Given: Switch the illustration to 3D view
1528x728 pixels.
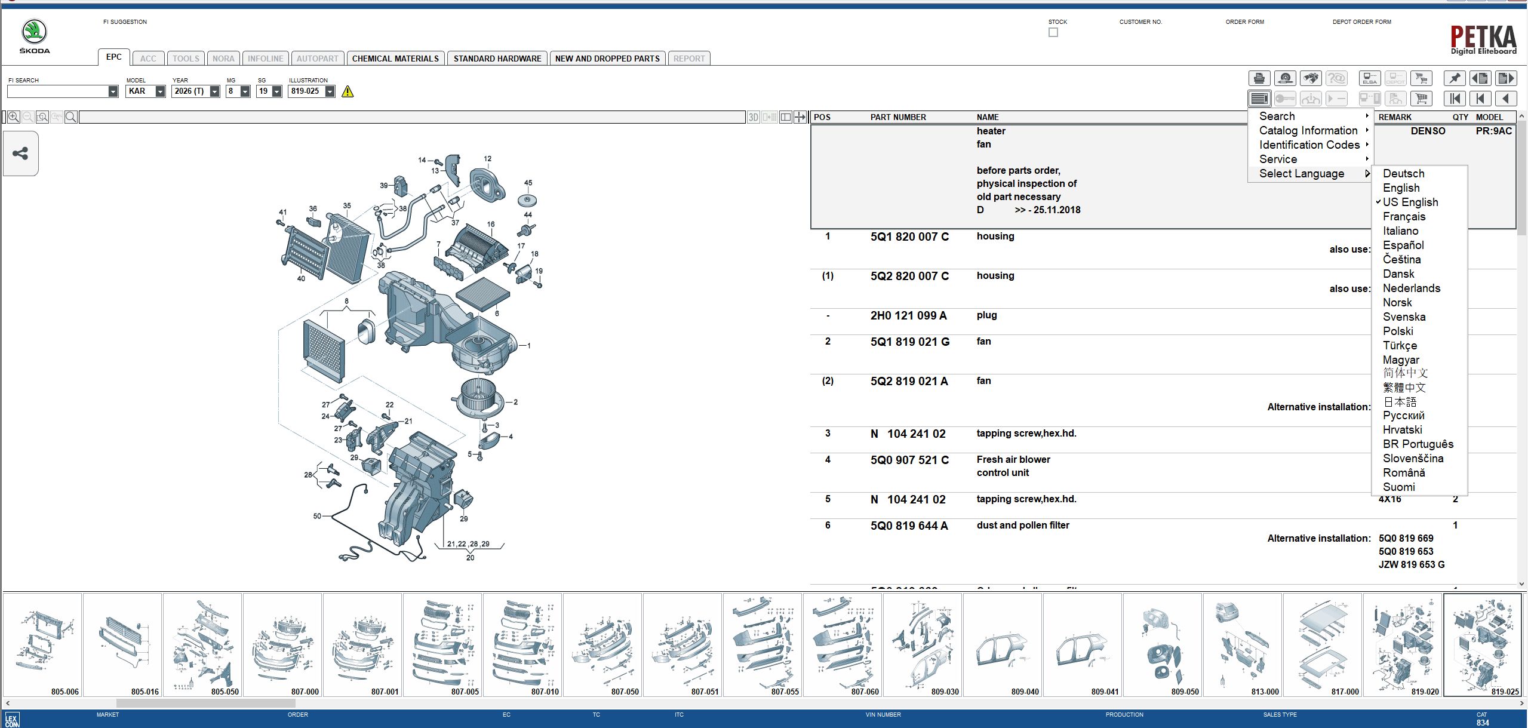Looking at the screenshot, I should 754,116.
